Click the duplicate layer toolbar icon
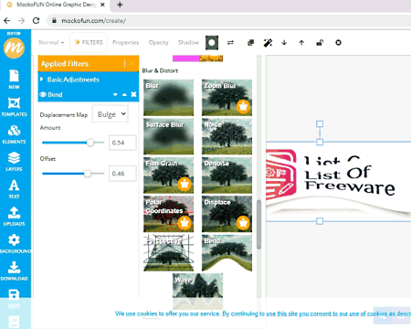The width and height of the screenshot is (411, 329). tap(251, 43)
